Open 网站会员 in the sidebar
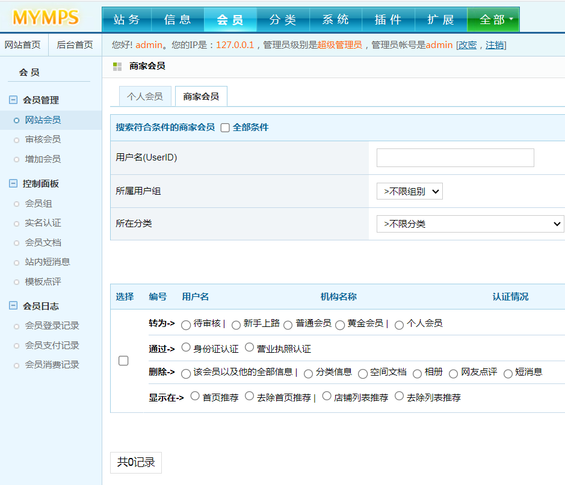Screen dimensions: 565x485 pyautogui.click(x=43, y=120)
